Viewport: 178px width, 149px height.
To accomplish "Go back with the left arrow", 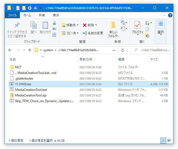I will point(10,50).
